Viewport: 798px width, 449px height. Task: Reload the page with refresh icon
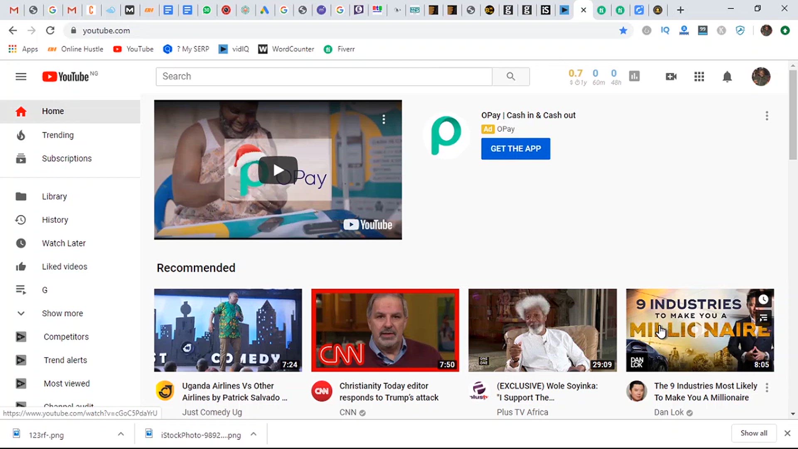pyautogui.click(x=50, y=30)
